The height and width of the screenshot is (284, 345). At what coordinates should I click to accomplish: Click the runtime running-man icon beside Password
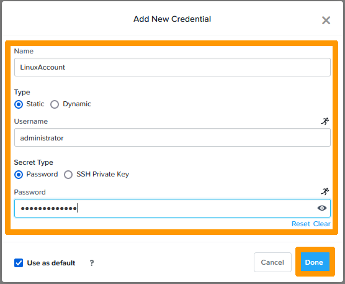[325, 191]
